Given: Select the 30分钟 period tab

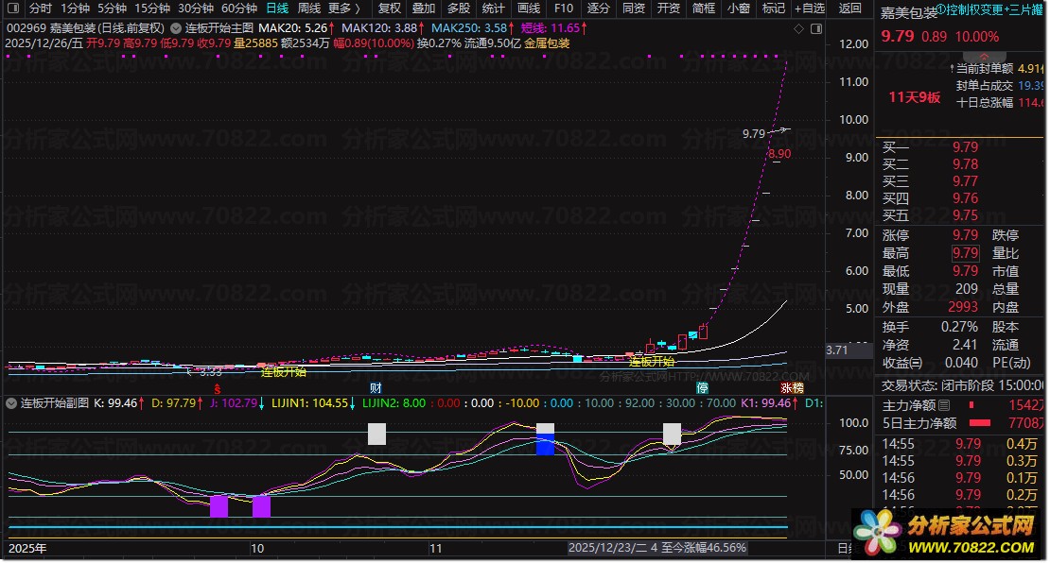Looking at the screenshot, I should click(196, 8).
